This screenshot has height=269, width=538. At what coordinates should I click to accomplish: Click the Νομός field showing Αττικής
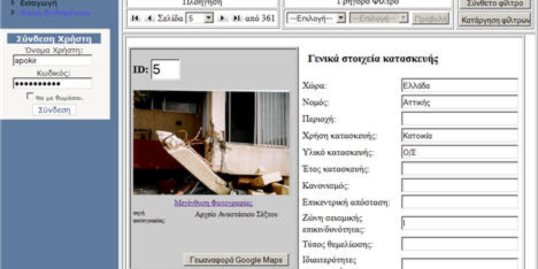[x=460, y=102]
